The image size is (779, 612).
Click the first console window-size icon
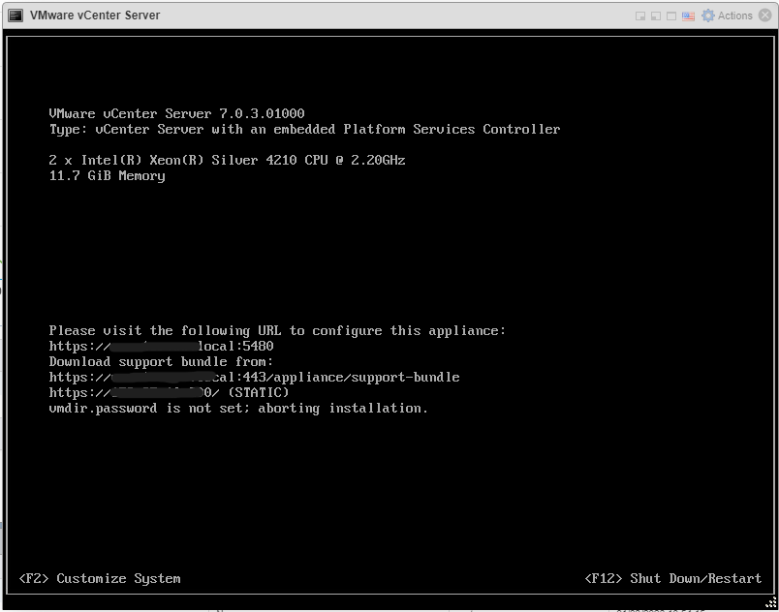[x=640, y=15]
